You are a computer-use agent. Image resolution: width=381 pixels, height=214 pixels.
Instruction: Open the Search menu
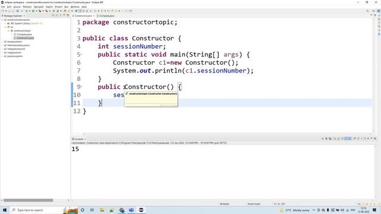49,7
